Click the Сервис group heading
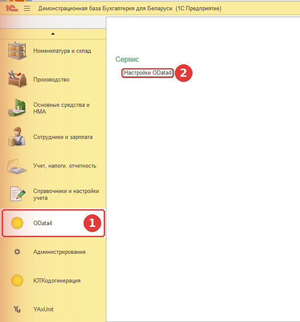This screenshot has width=300, height=322. click(x=127, y=59)
